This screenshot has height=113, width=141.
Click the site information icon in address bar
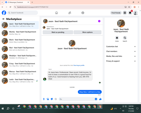click(15, 7)
